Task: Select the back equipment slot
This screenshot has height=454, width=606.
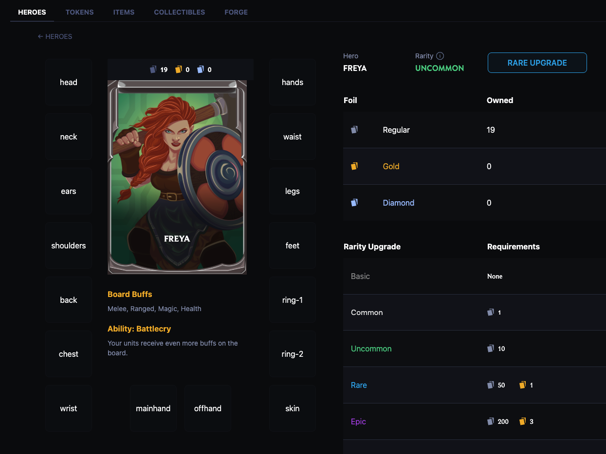Action: click(x=69, y=300)
